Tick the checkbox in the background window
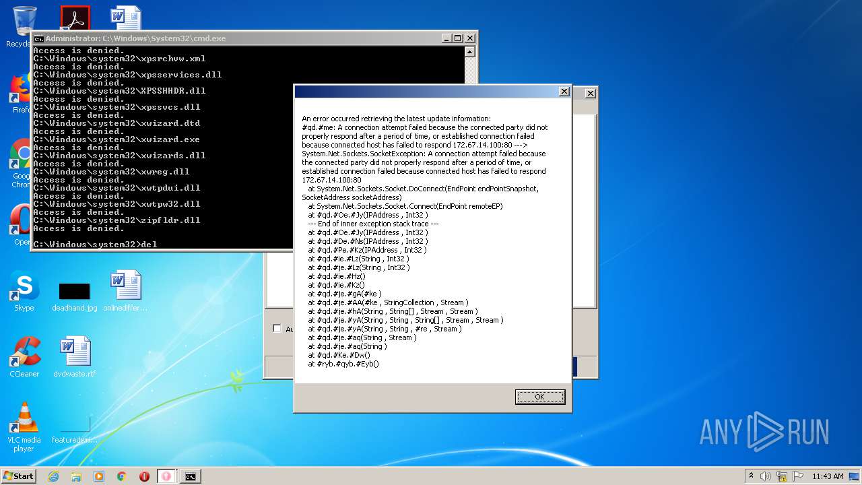This screenshot has width=862, height=485. coord(277,328)
